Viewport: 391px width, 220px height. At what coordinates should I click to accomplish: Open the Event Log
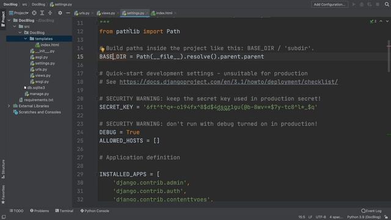(371, 211)
